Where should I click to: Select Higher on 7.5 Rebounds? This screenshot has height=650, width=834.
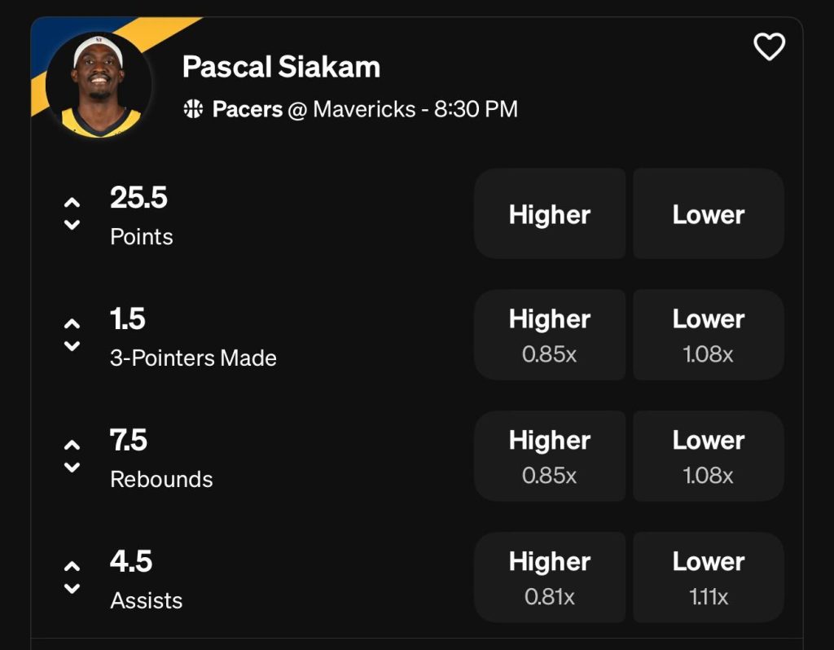[x=550, y=455]
